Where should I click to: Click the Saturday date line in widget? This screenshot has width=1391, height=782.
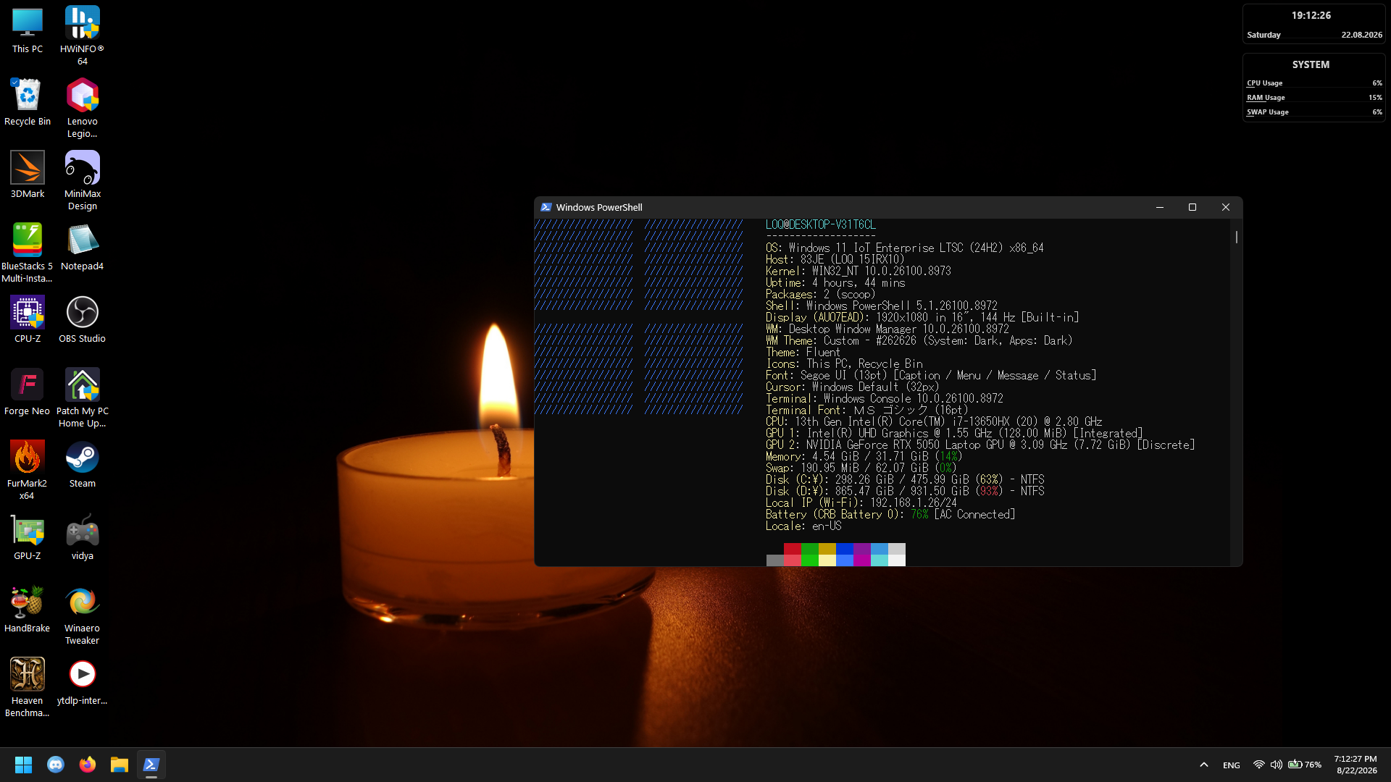pyautogui.click(x=1314, y=35)
